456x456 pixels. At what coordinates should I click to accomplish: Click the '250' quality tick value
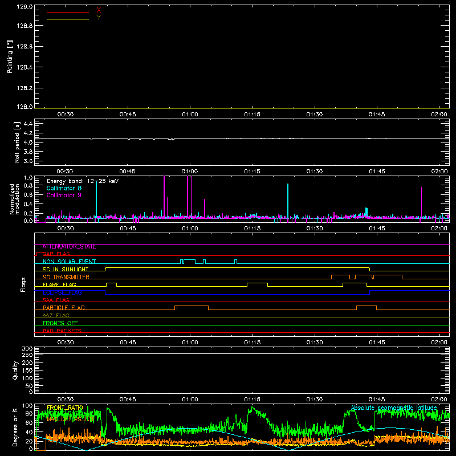[x=27, y=355]
